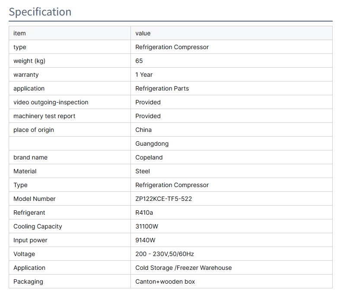Select model number ZP122KCE-TF5-522
340x297 pixels.
(163, 199)
